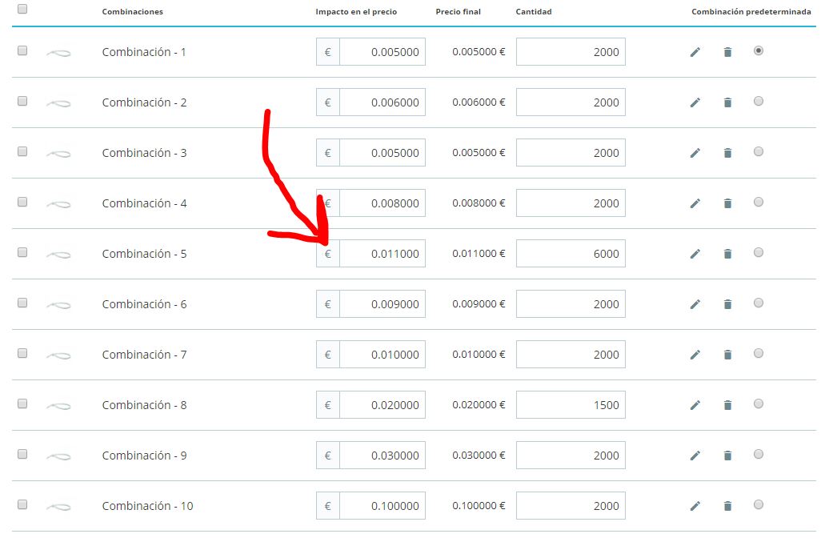The image size is (829, 558).
Task: Edit Combinación - 2 with pencil icon
Action: tap(695, 102)
